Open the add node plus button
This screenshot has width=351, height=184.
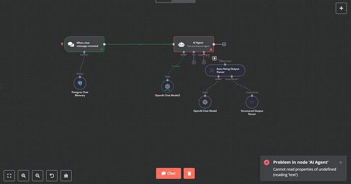[341, 8]
